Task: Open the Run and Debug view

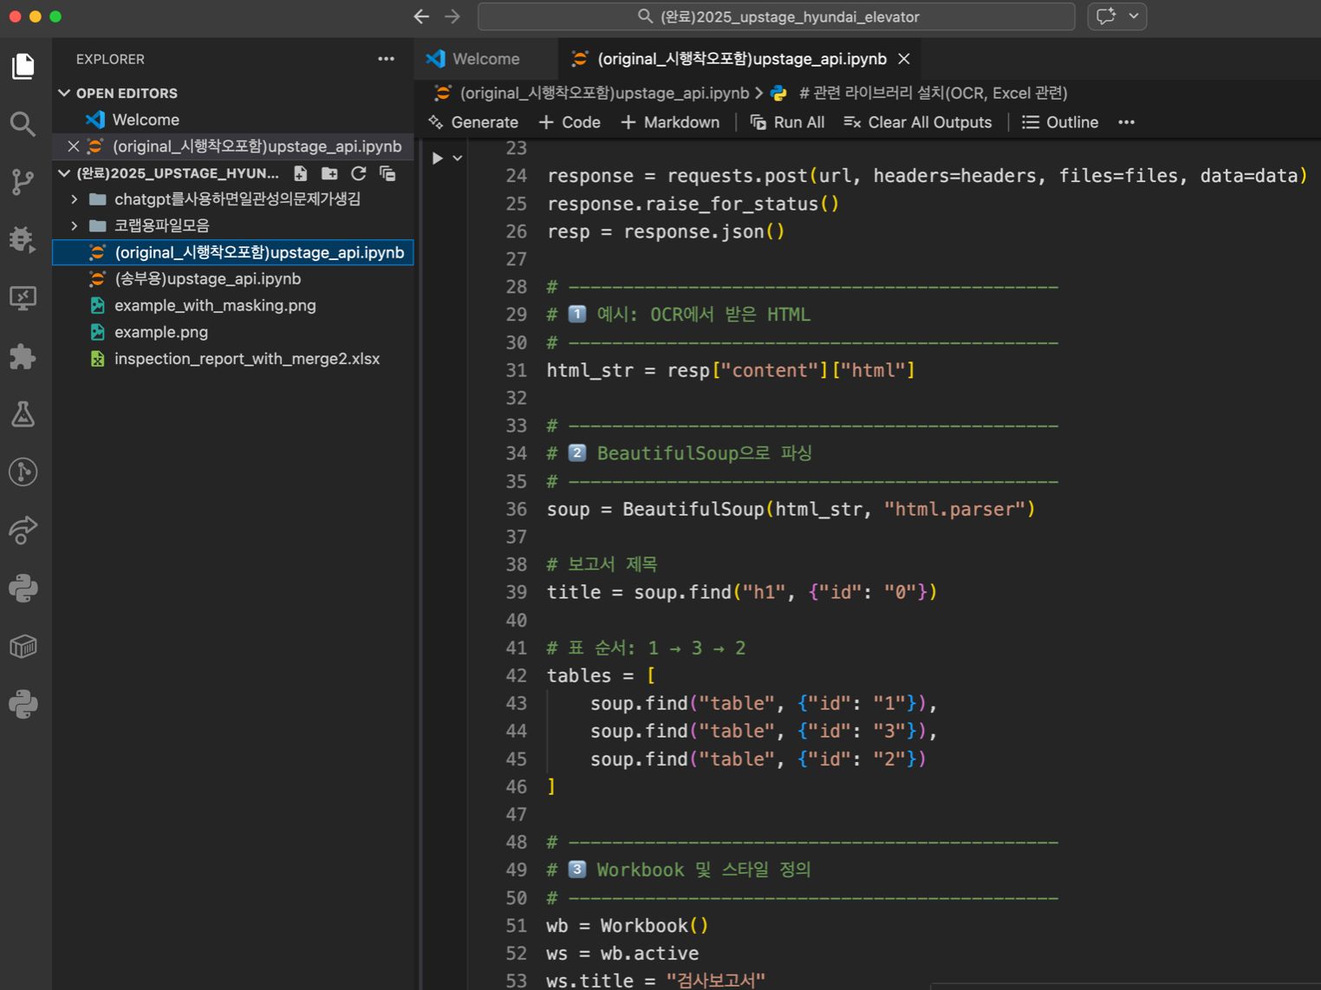Action: [23, 239]
